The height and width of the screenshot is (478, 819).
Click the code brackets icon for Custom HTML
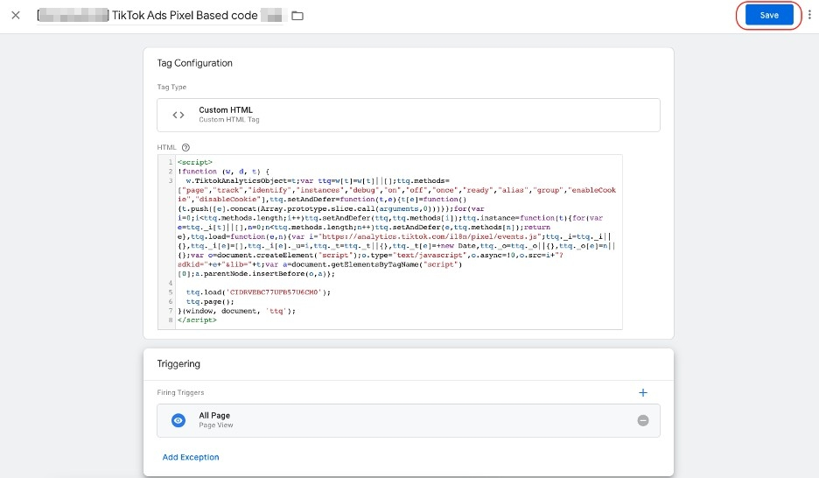[178, 115]
